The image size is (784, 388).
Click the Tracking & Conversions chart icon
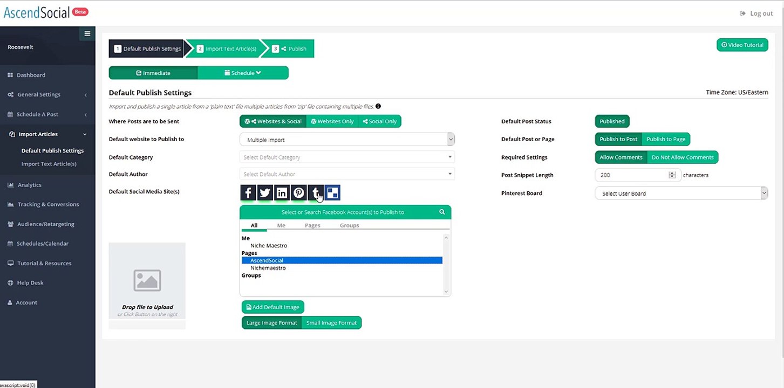10,204
